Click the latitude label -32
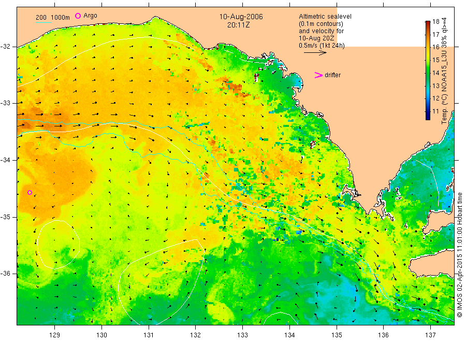This screenshot has width=466, height=342. tap(6, 47)
